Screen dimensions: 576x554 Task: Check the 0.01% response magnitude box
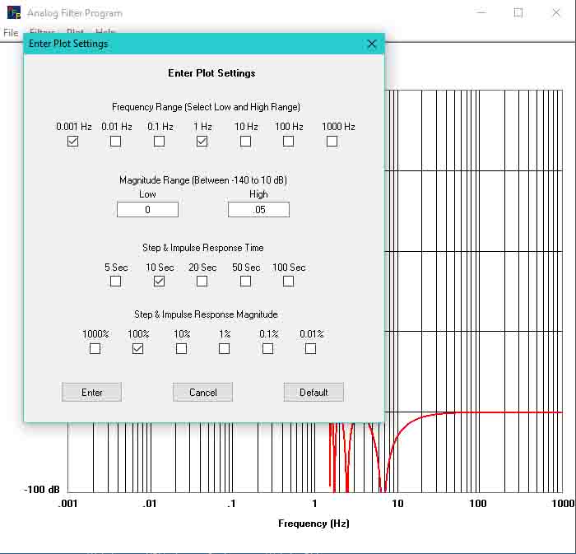coord(310,348)
